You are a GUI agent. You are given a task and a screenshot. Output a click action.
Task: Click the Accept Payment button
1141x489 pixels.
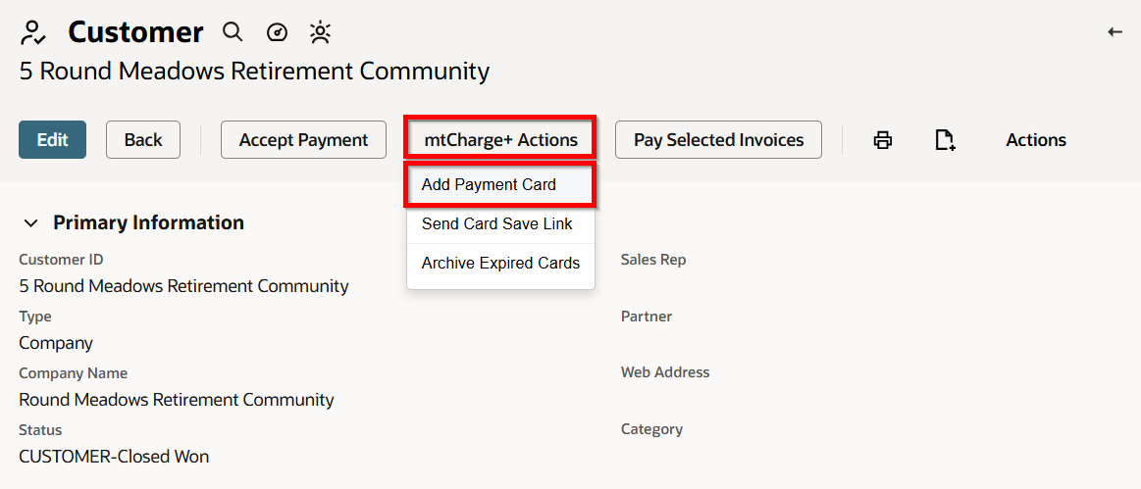[303, 139]
